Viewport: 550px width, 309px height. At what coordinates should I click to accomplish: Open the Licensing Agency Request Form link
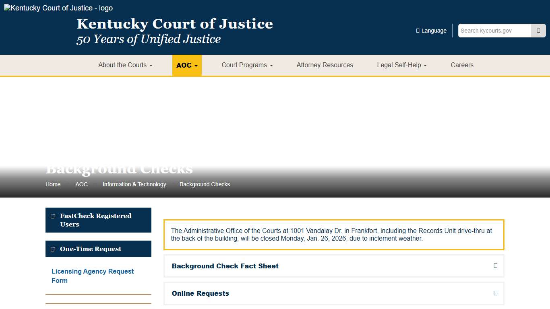[93, 276]
